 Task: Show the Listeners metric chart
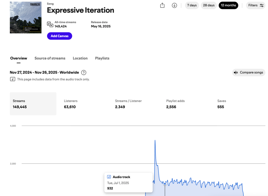pos(71,104)
